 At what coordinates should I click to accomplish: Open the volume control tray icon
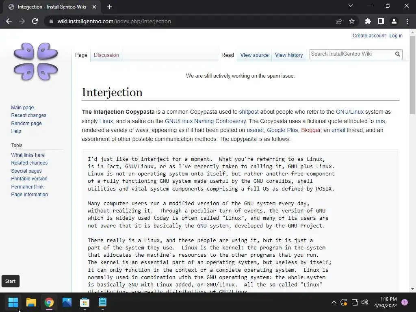[x=365, y=302]
